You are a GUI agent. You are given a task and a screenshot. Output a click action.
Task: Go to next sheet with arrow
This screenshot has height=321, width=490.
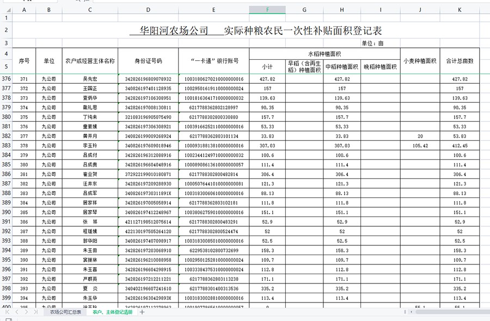(26, 312)
